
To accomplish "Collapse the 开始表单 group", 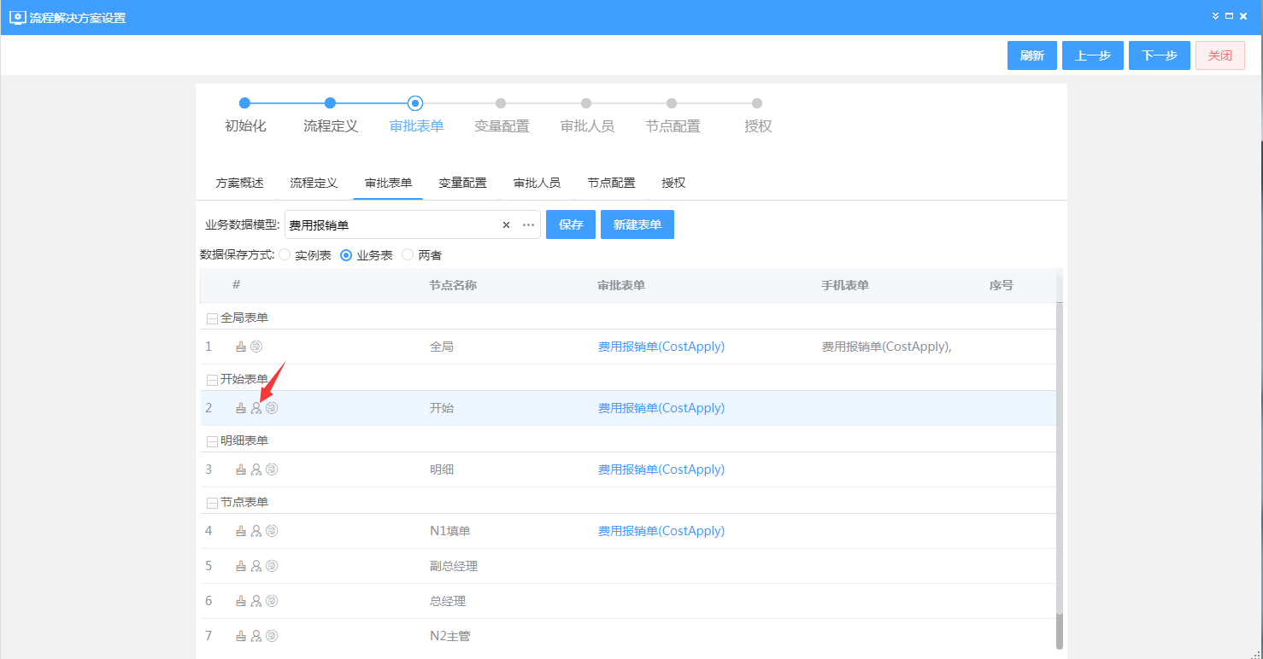I will tap(212, 380).
